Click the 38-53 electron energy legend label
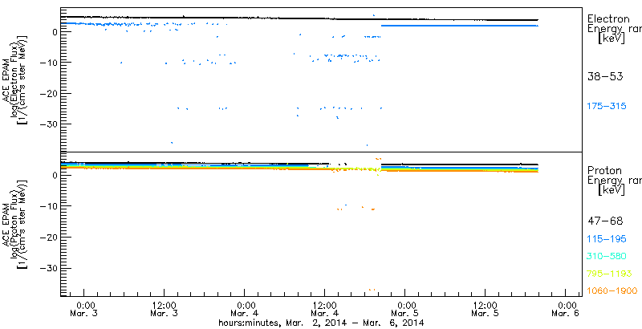The width and height of the screenshot is (642, 329). click(x=605, y=76)
